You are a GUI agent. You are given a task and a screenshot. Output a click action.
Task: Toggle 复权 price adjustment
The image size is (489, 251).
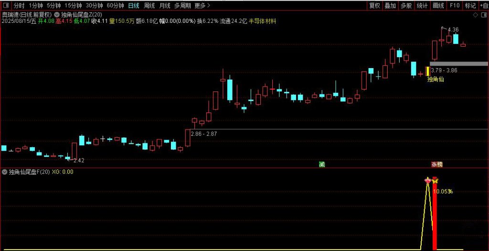[x=375, y=6]
